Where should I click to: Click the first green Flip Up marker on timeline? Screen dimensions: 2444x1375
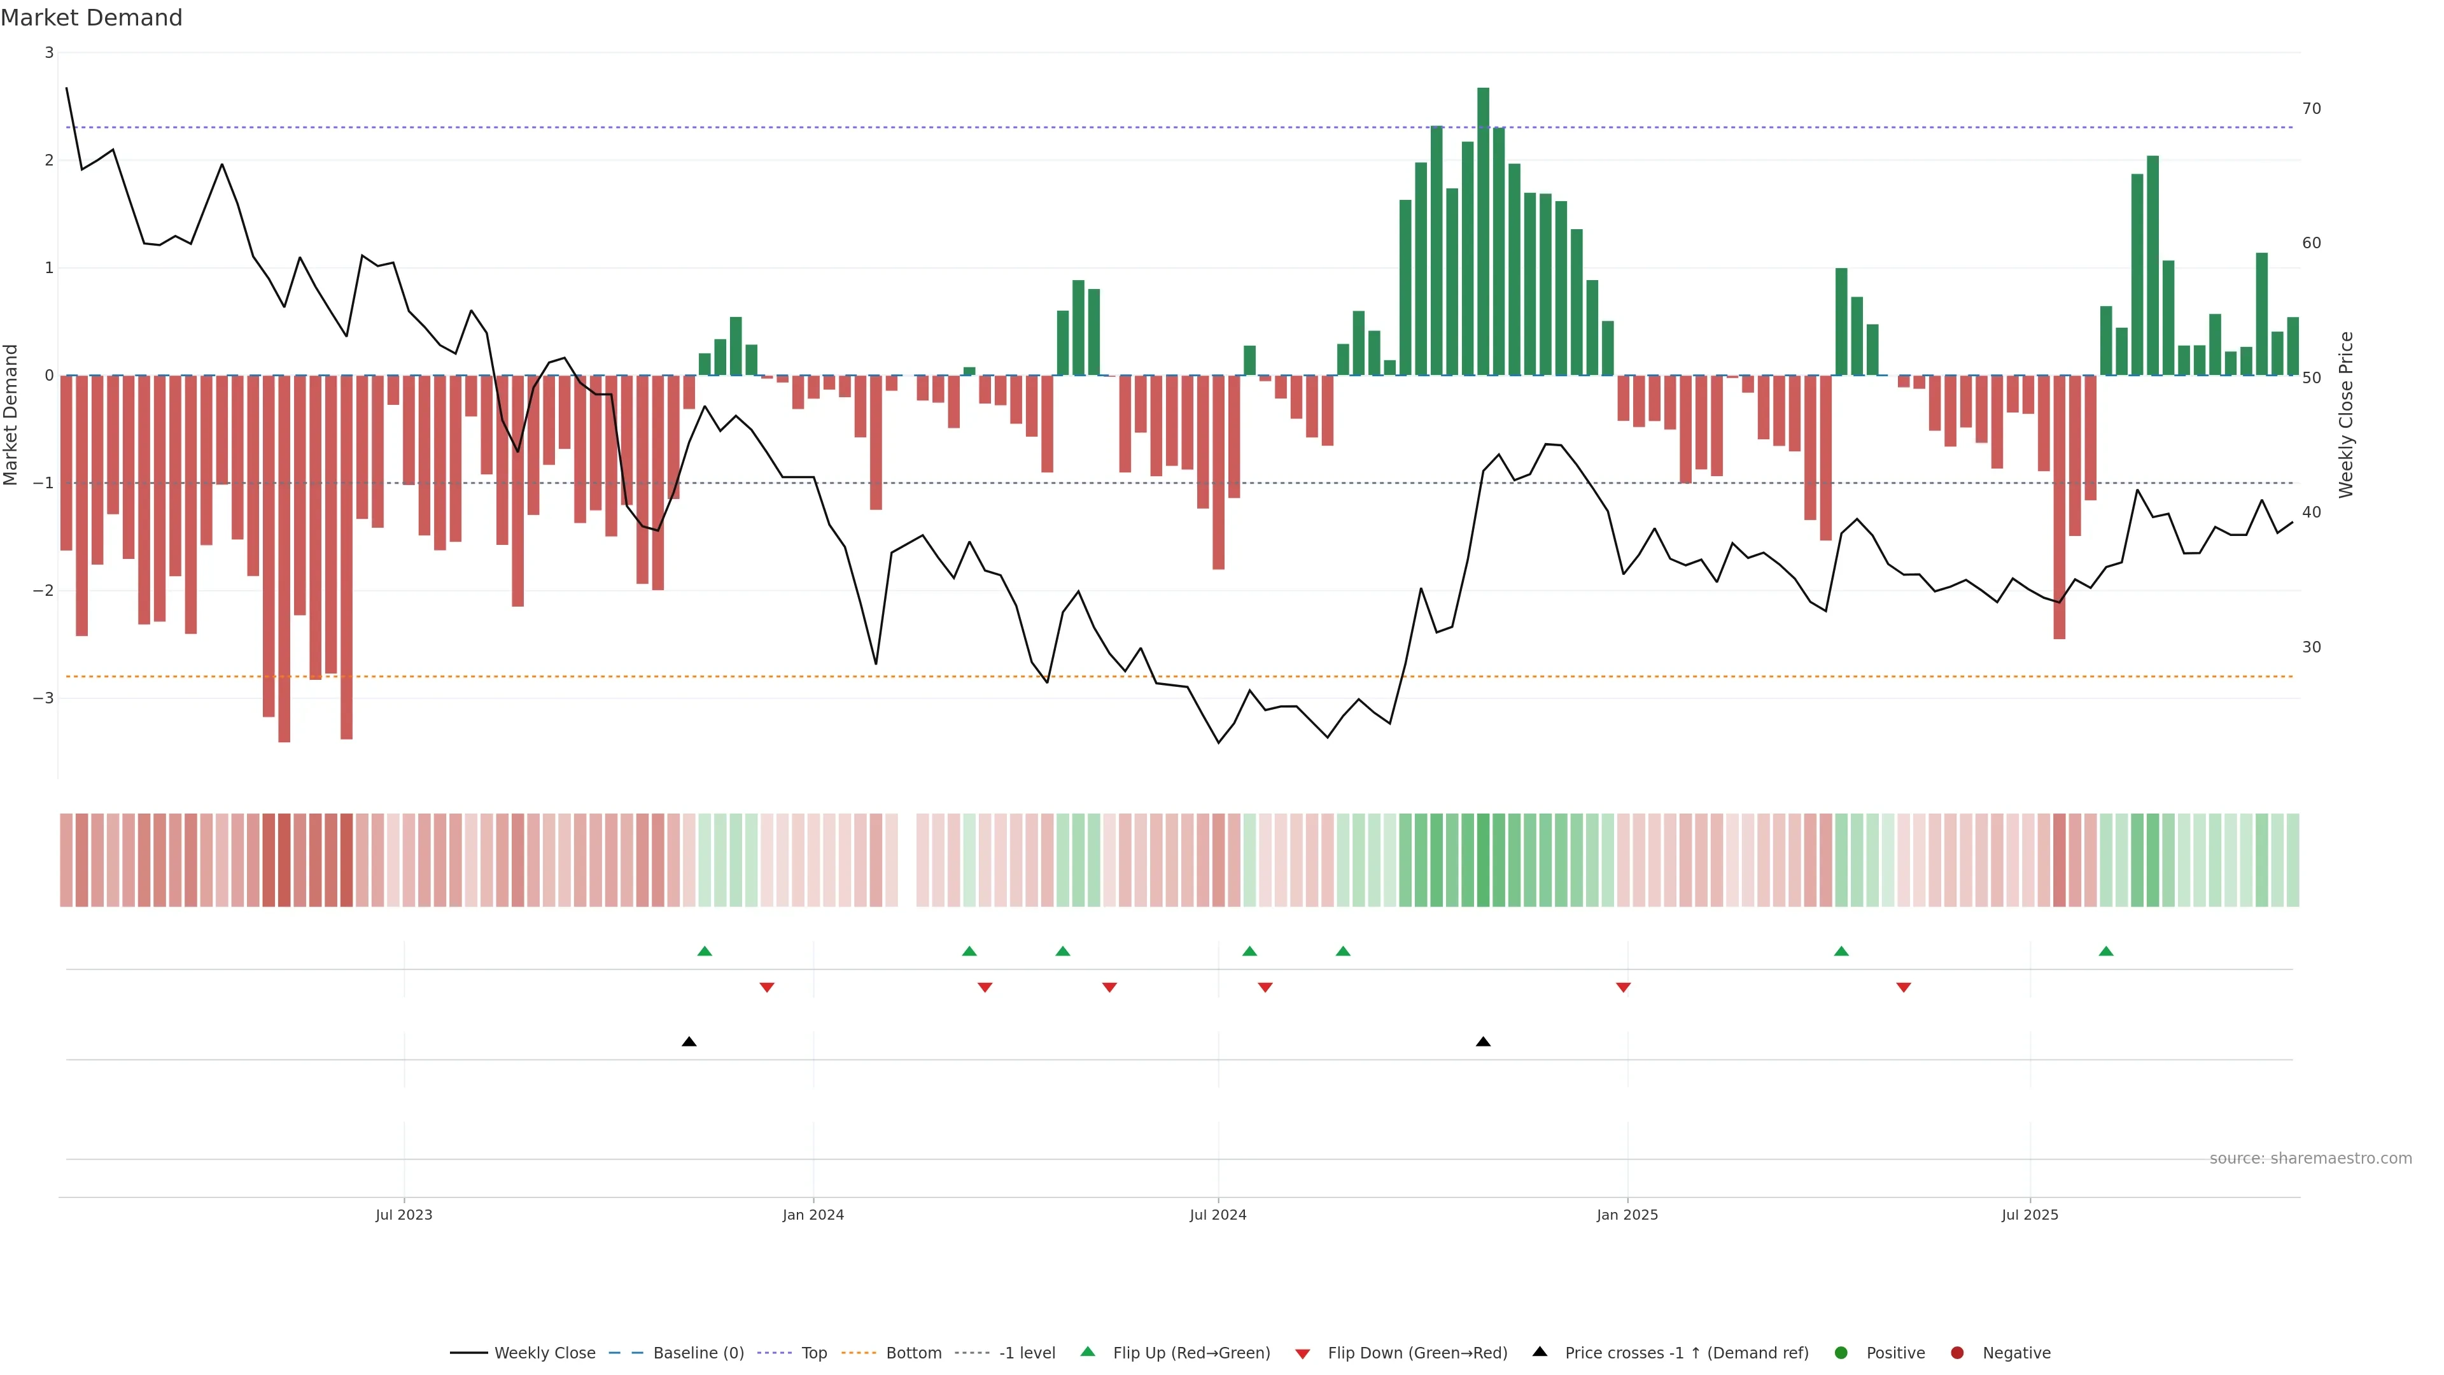tap(704, 951)
